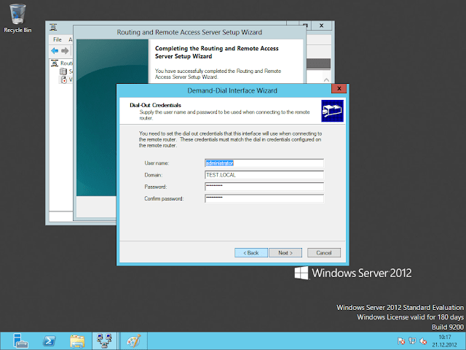Open the File menu in the console

pyautogui.click(x=57, y=39)
